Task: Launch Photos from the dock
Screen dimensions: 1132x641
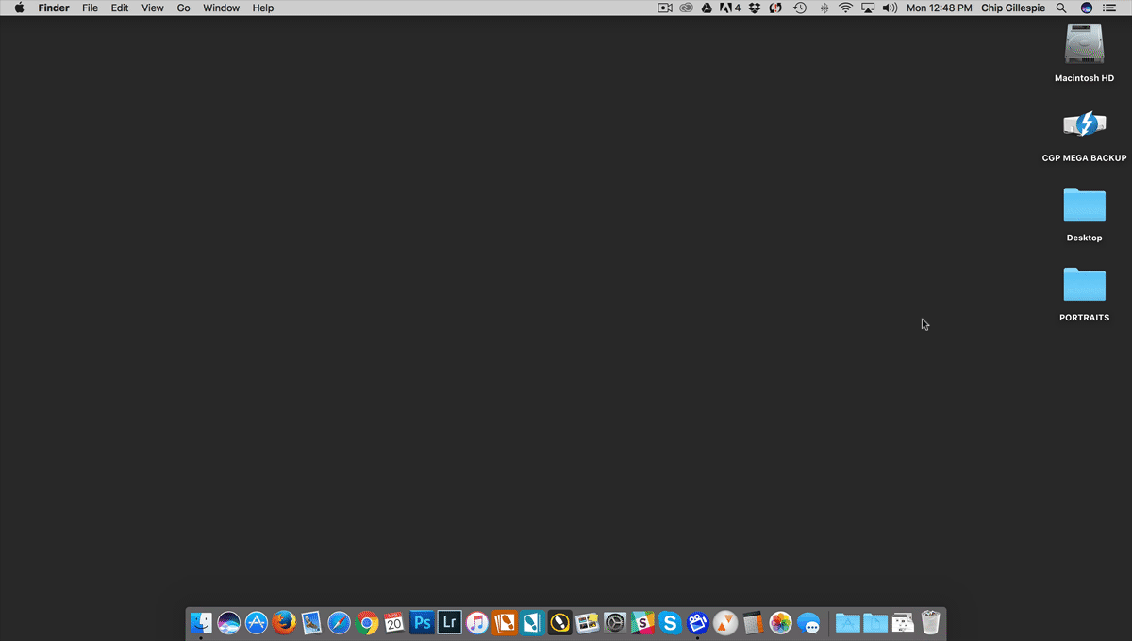Action: (x=780, y=622)
